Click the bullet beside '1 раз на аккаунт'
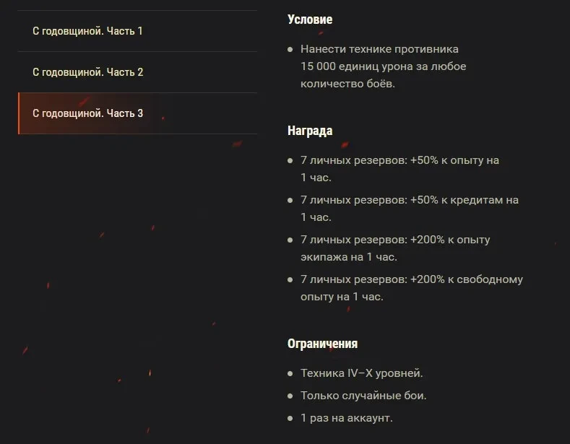 (290, 418)
